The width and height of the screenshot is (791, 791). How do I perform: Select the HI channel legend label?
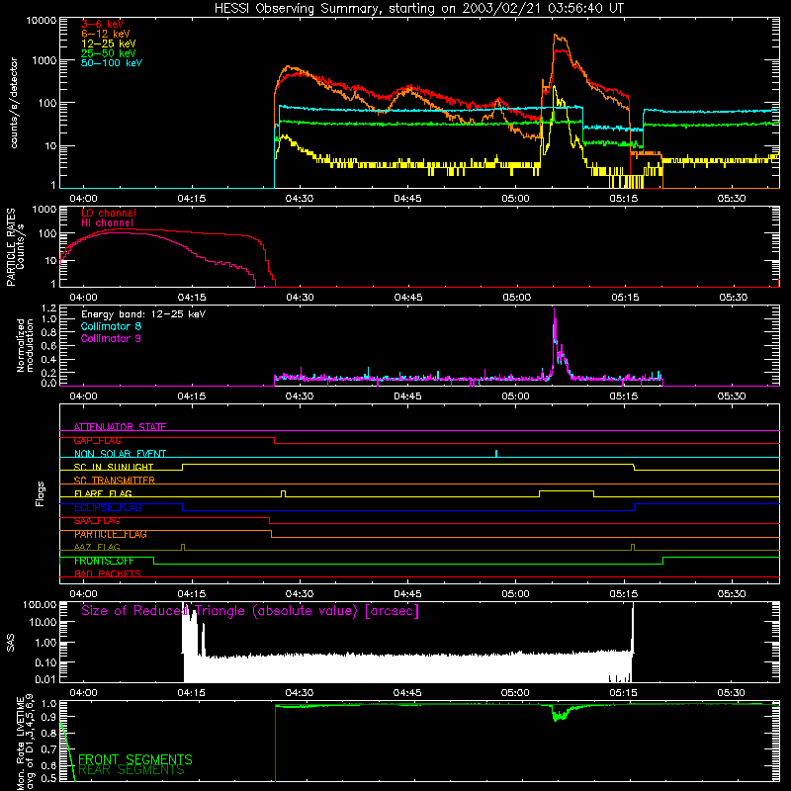tap(108, 222)
